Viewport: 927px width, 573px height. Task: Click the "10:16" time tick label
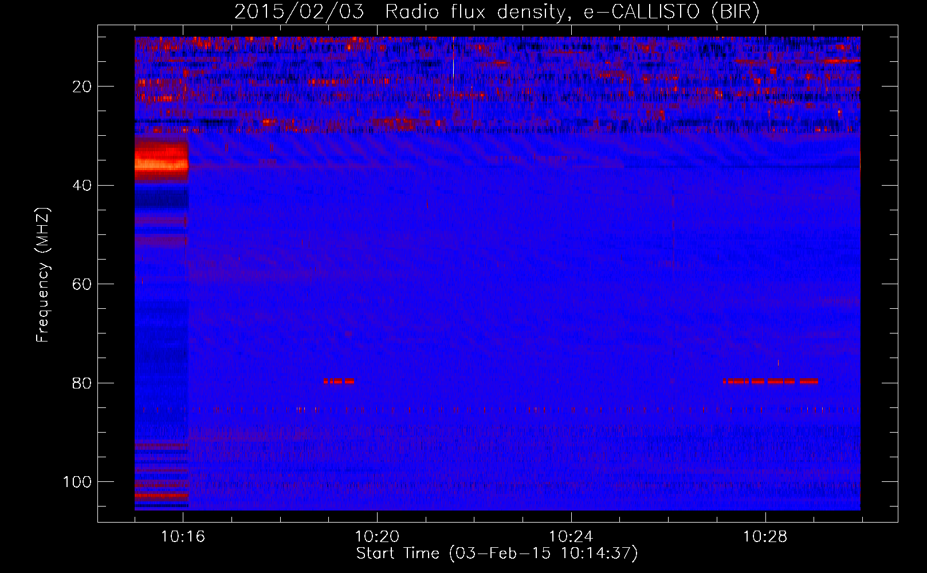point(183,537)
